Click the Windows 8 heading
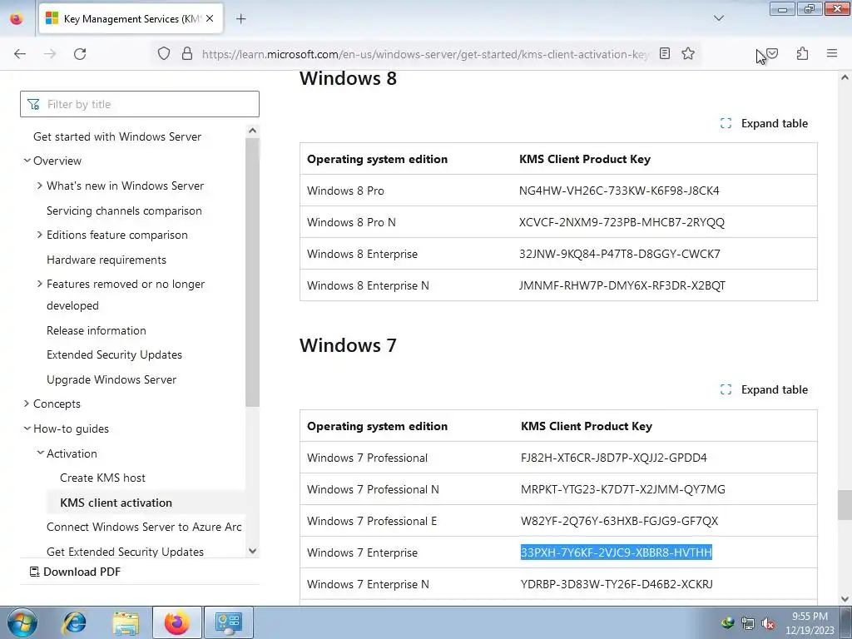 [x=349, y=78]
